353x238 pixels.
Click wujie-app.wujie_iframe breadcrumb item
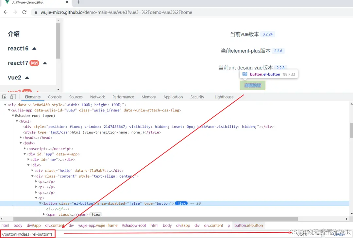pyautogui.click(x=98, y=225)
